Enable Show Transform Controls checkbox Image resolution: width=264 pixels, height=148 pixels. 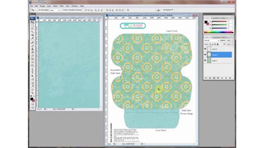pyautogui.click(x=63, y=10)
